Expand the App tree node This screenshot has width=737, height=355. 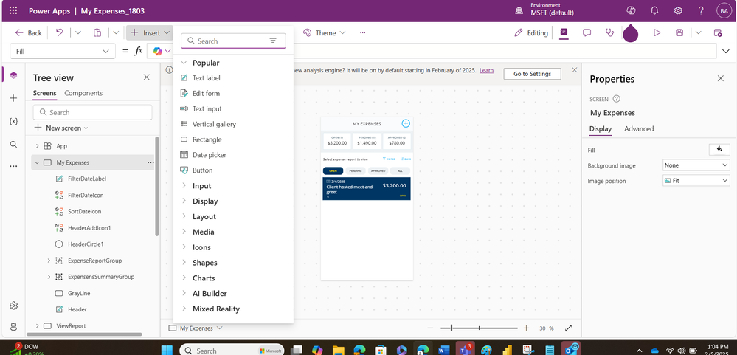coord(37,146)
